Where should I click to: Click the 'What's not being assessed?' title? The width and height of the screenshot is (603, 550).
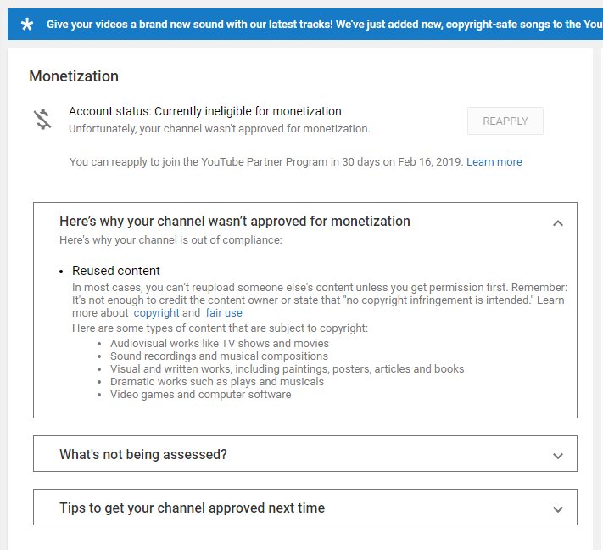(x=143, y=454)
